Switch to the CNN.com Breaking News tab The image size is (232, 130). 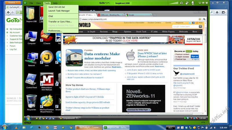pos(110,15)
